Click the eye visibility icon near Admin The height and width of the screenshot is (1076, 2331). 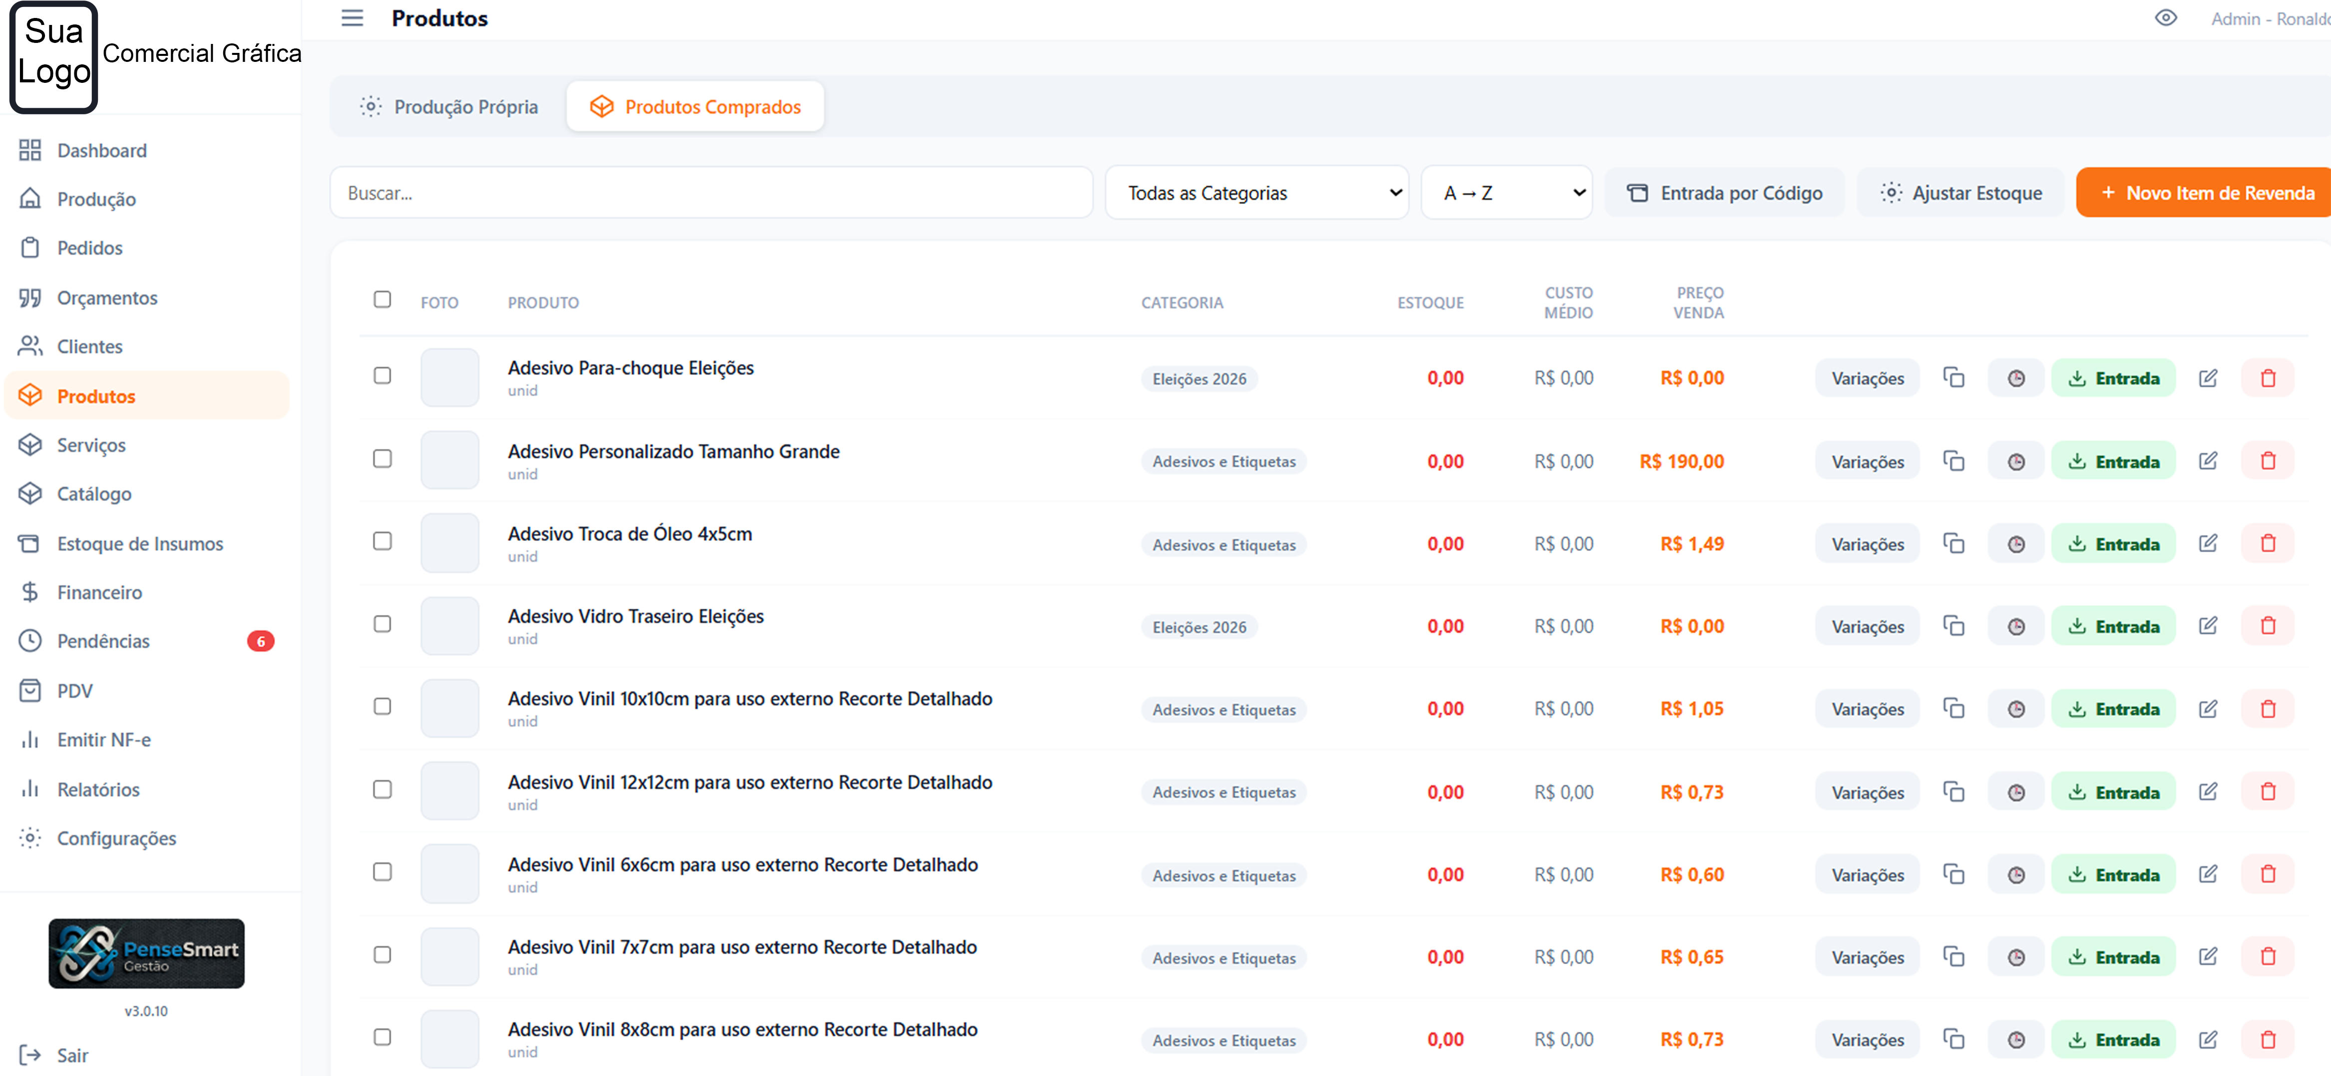(x=2165, y=18)
